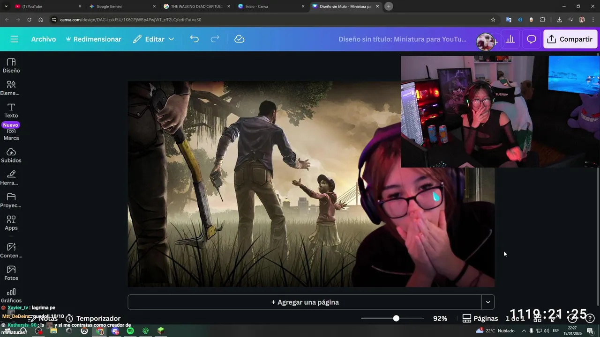Close the Diseño sin título tab
The height and width of the screenshot is (337, 600).
tap(377, 7)
